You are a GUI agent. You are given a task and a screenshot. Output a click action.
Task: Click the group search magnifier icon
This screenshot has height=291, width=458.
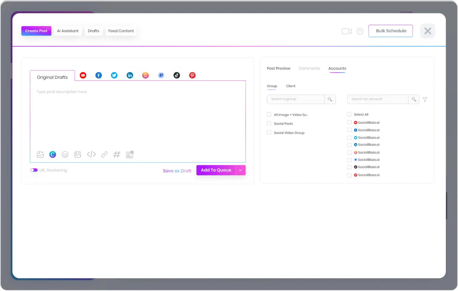coord(330,99)
